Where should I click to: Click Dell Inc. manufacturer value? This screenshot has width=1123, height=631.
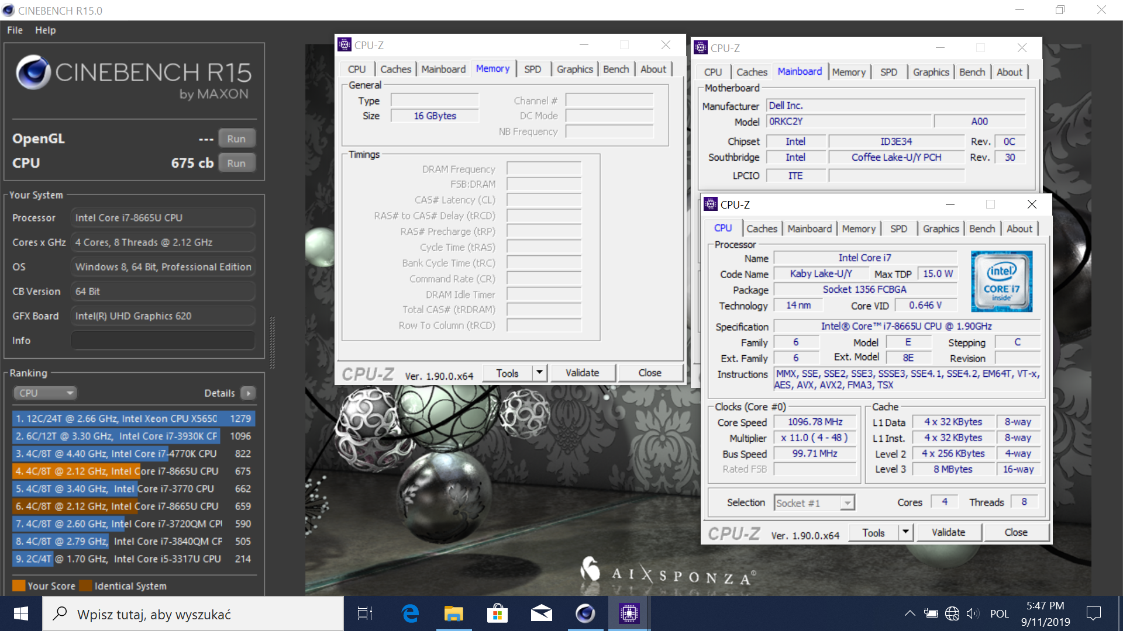point(895,106)
